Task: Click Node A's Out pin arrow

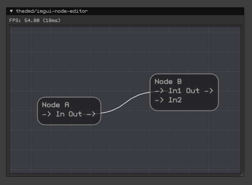Action: coord(91,114)
